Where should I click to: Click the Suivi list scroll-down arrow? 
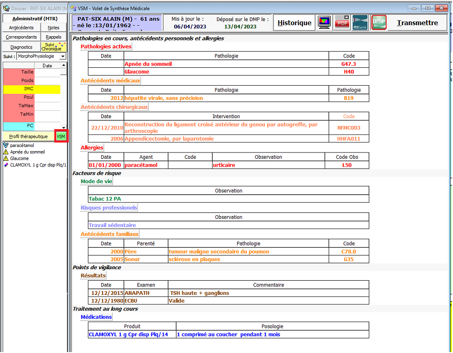[64, 127]
